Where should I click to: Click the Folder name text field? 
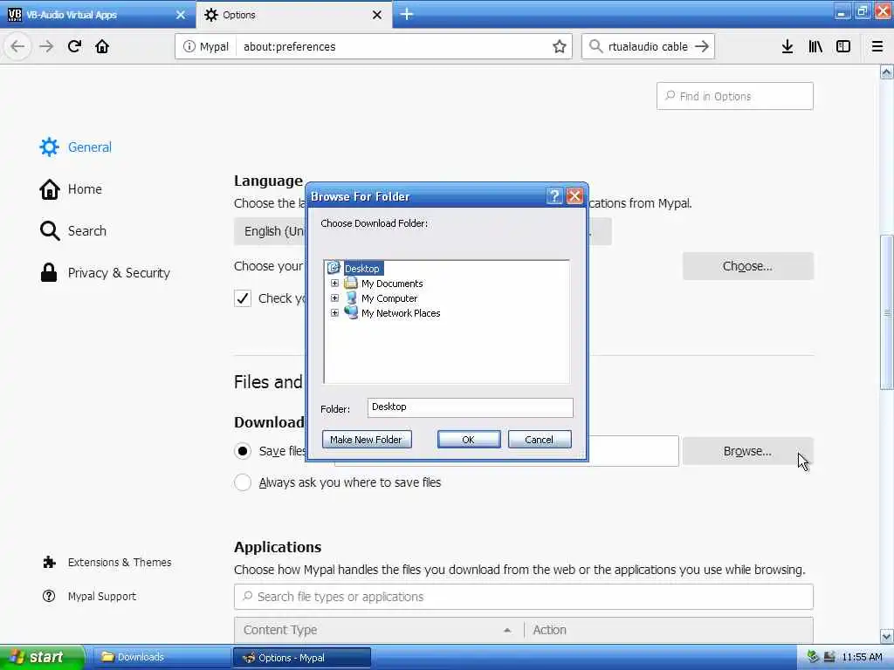(x=471, y=407)
